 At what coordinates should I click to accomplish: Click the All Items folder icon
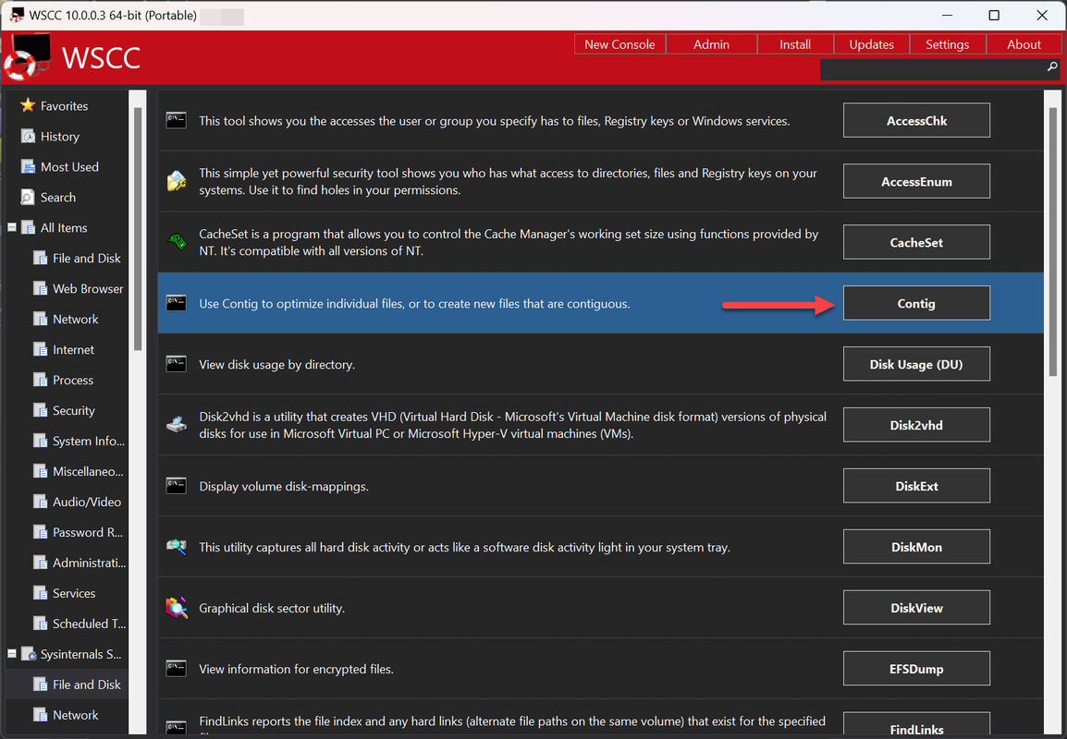tap(28, 228)
